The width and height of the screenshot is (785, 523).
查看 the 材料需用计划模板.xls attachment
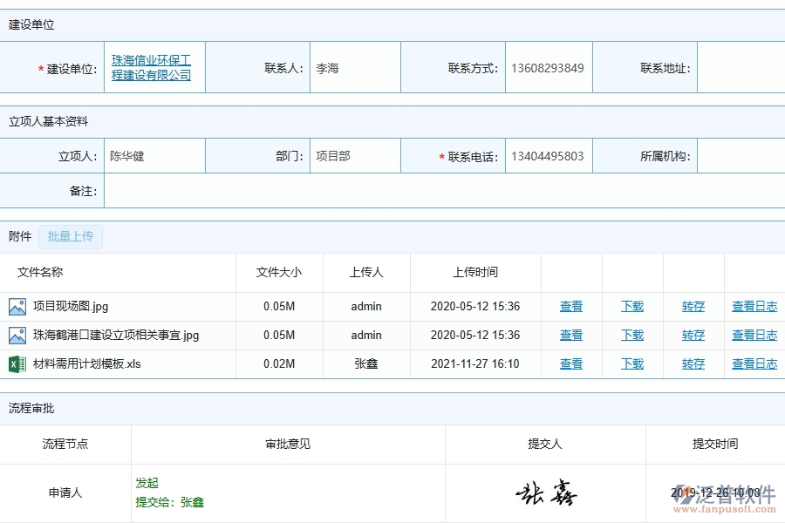(x=571, y=363)
